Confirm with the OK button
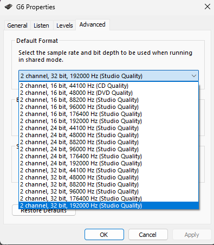The width and height of the screenshot is (214, 245). [x=104, y=235]
